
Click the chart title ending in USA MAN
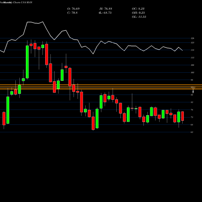click(16, 2)
